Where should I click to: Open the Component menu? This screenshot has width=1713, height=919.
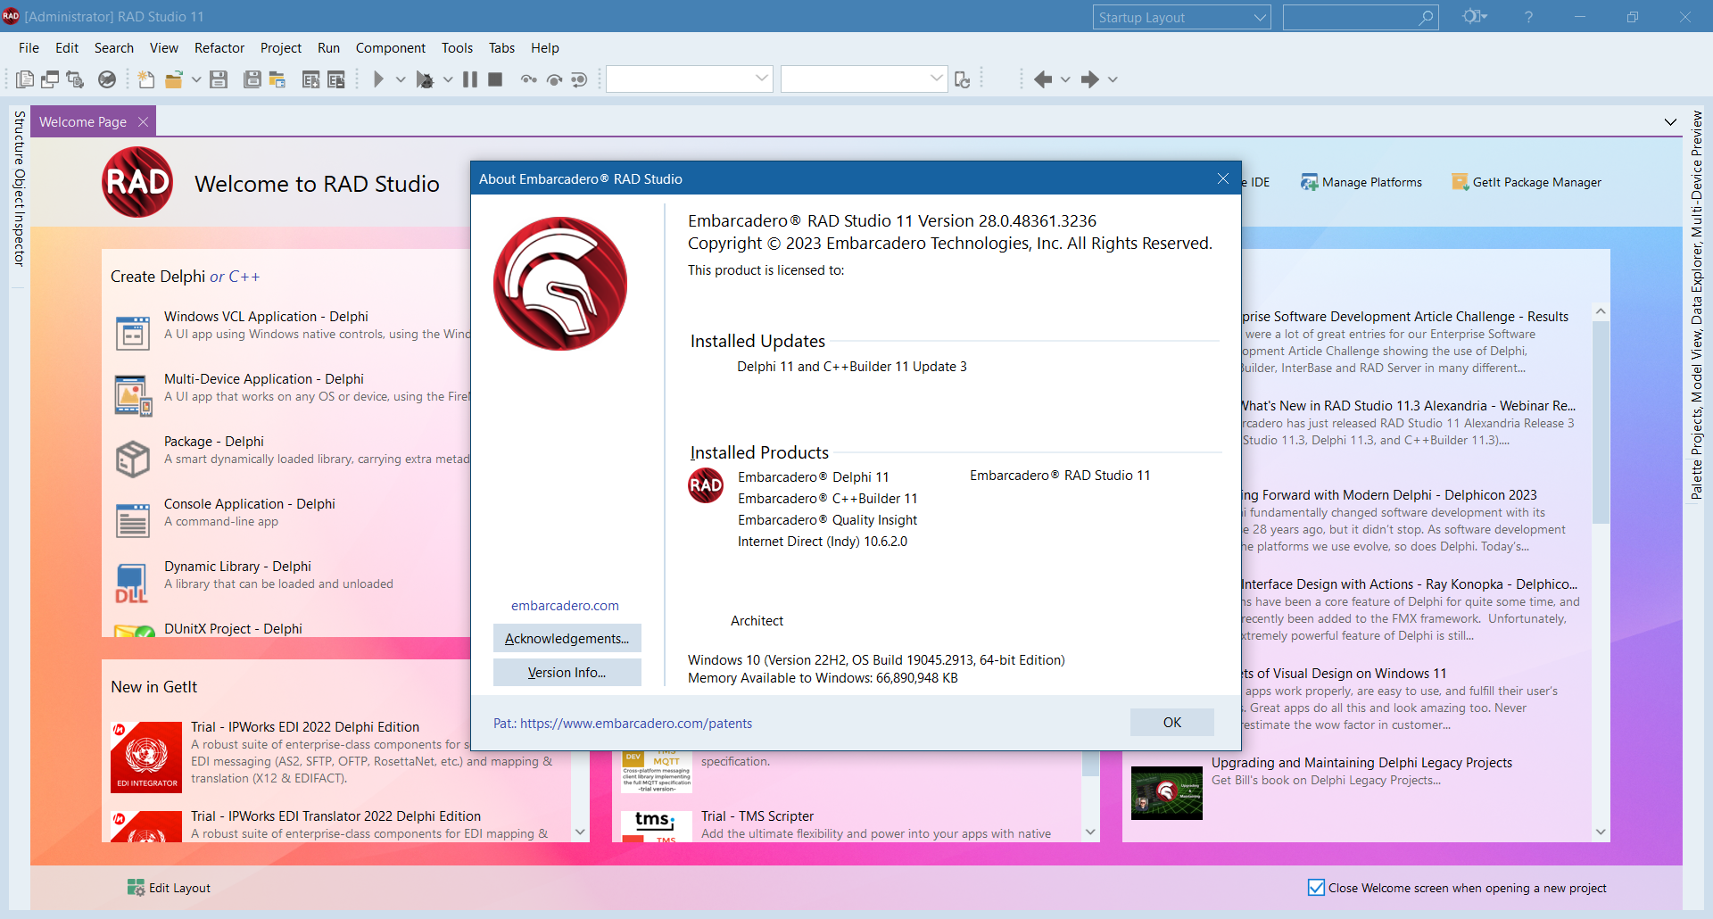391,48
